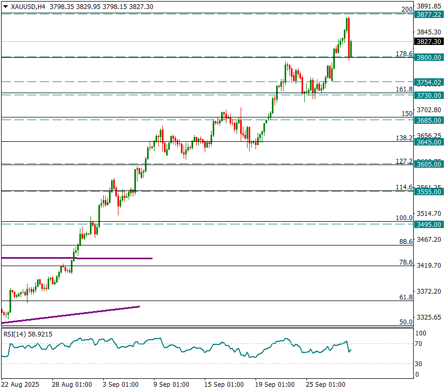Select the Fibonacci 78.6 level label
This screenshot has width=447, height=391.
coord(406,262)
